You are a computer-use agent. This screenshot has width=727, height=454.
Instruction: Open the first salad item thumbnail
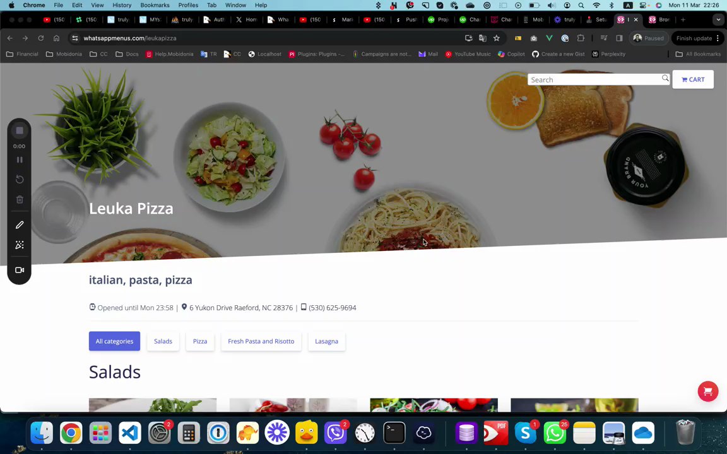coord(153,405)
